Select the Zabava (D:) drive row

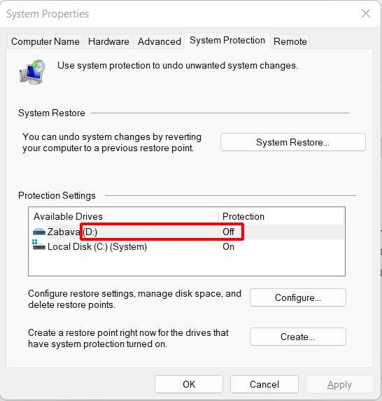pyautogui.click(x=187, y=232)
